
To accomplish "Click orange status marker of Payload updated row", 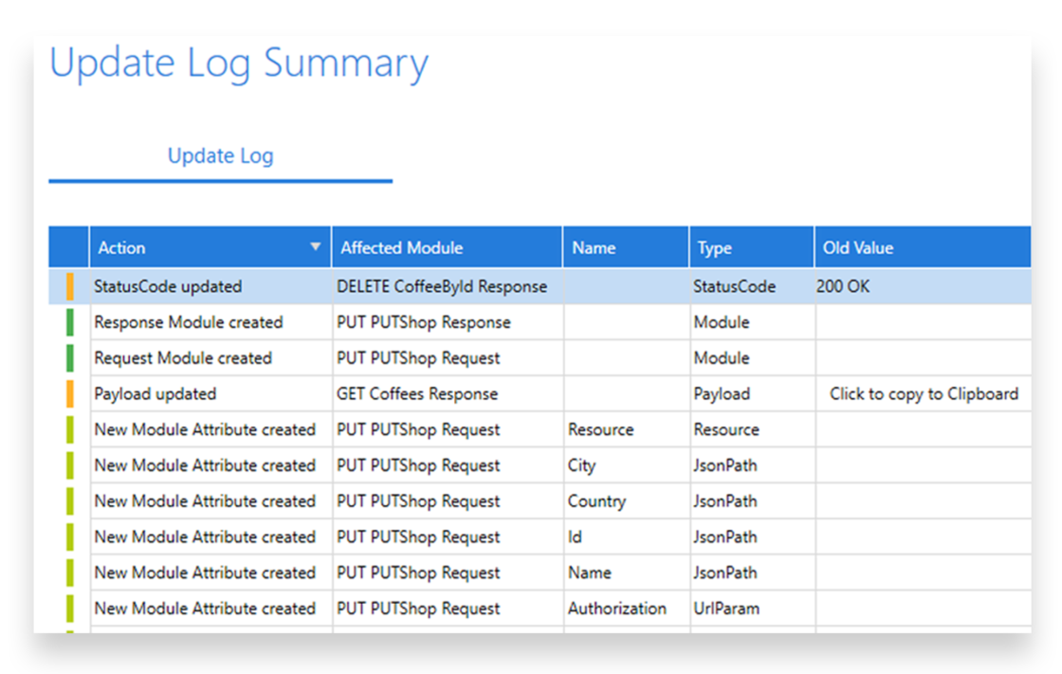I will [70, 394].
